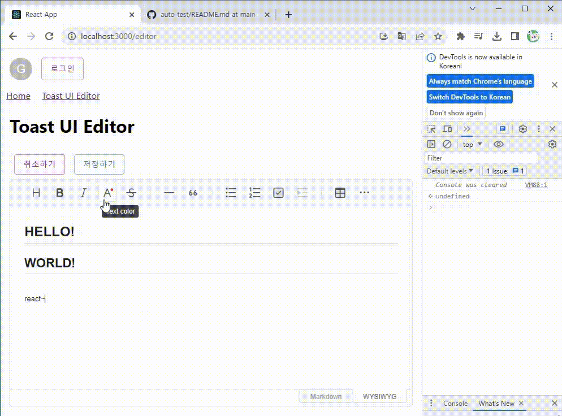
Task: Open media controls icon in Chrome toolbar
Action: [x=478, y=36]
